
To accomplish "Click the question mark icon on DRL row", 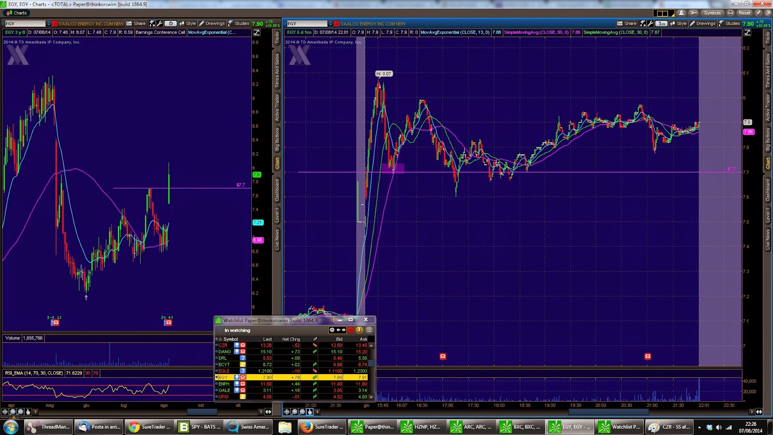I will pos(243,358).
